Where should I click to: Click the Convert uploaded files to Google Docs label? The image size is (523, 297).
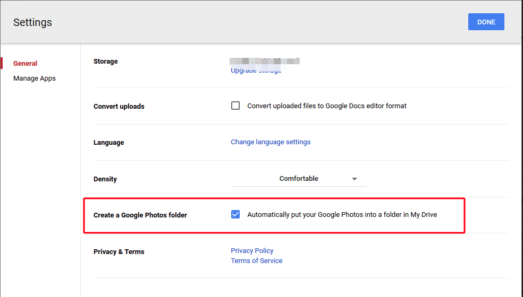326,106
